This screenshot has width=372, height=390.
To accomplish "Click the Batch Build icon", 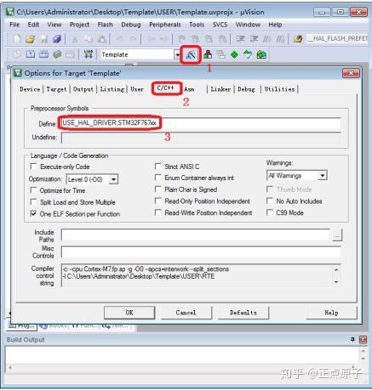I will tap(57, 54).
